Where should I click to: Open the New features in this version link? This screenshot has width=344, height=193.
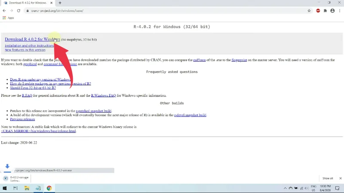pos(25,50)
